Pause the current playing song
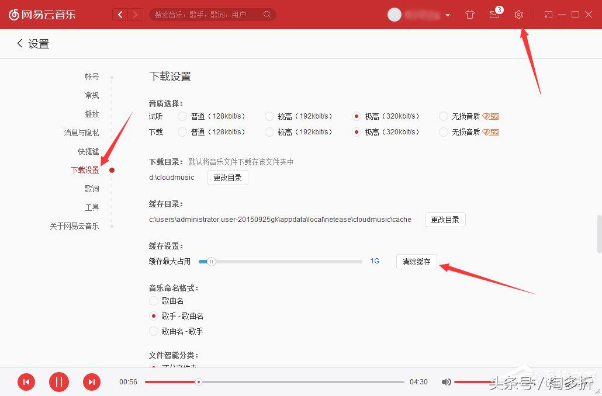The image size is (602, 396). [x=58, y=381]
